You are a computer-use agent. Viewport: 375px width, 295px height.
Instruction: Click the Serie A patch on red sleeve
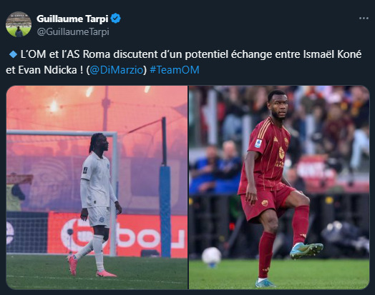tap(258, 144)
